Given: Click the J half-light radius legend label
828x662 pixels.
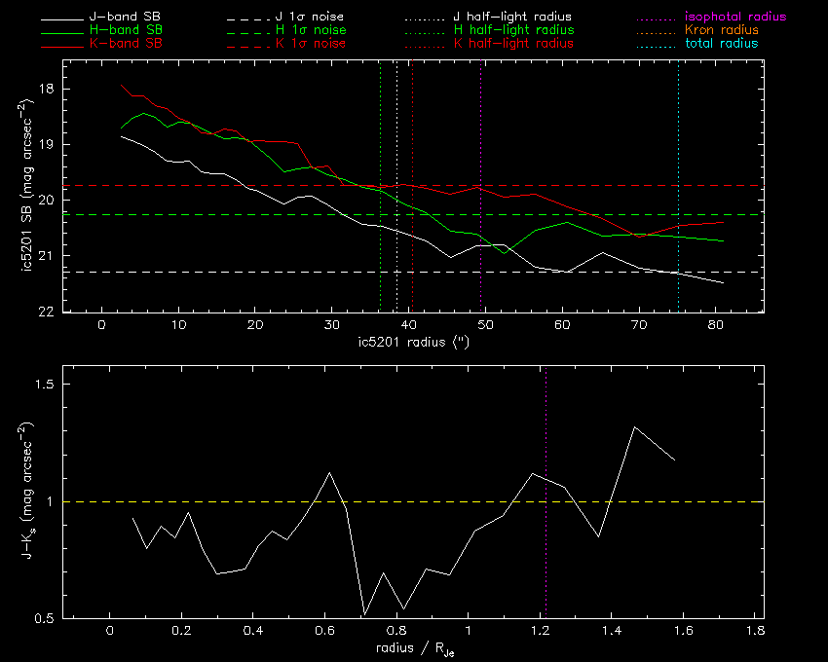Looking at the screenshot, I should click(x=512, y=17).
